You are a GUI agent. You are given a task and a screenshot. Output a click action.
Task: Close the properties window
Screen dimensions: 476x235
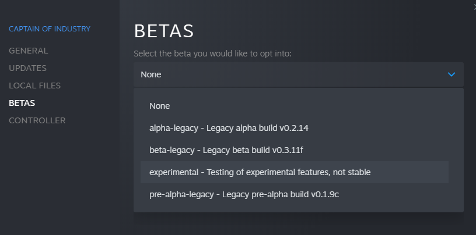pos(474,6)
